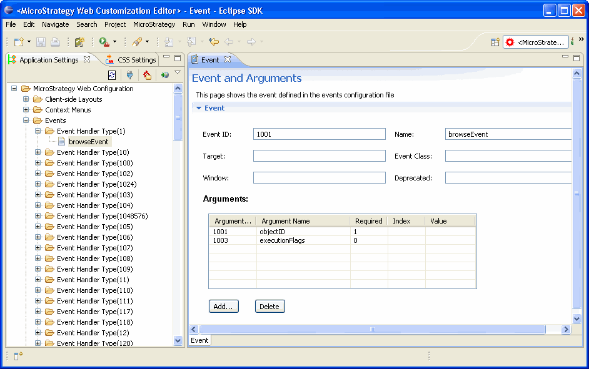Open the External Tools dropdown arrow
Image resolution: width=589 pixels, height=369 pixels.
(x=114, y=42)
